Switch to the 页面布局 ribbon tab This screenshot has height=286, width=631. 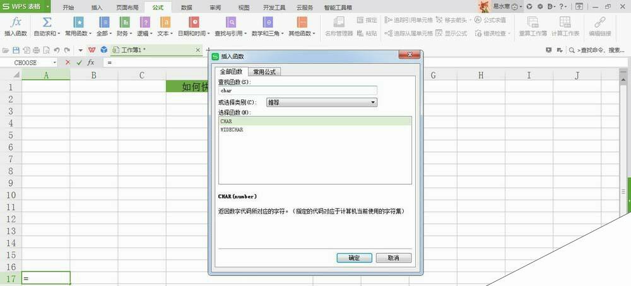(x=127, y=8)
